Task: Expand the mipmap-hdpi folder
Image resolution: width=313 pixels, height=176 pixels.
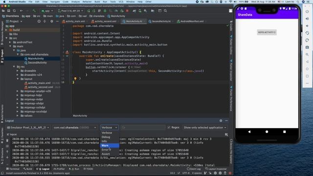Action: pyautogui.click(x=18, y=95)
